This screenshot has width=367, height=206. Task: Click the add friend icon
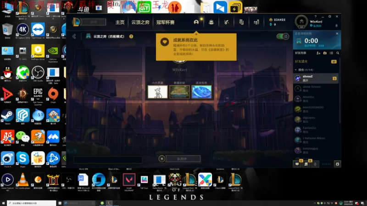click(x=318, y=53)
